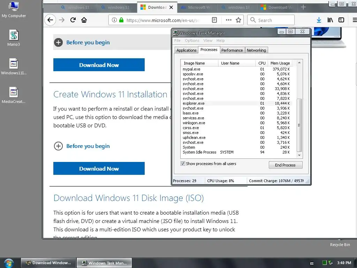
Task: Open the downloads arrow in browser toolbar
Action: [319, 20]
